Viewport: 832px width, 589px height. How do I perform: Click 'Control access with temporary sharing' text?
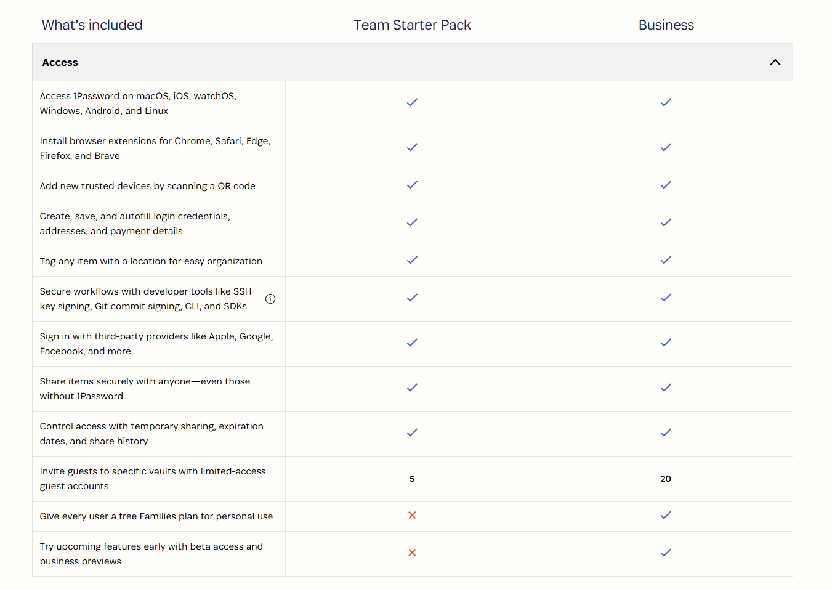(x=151, y=426)
